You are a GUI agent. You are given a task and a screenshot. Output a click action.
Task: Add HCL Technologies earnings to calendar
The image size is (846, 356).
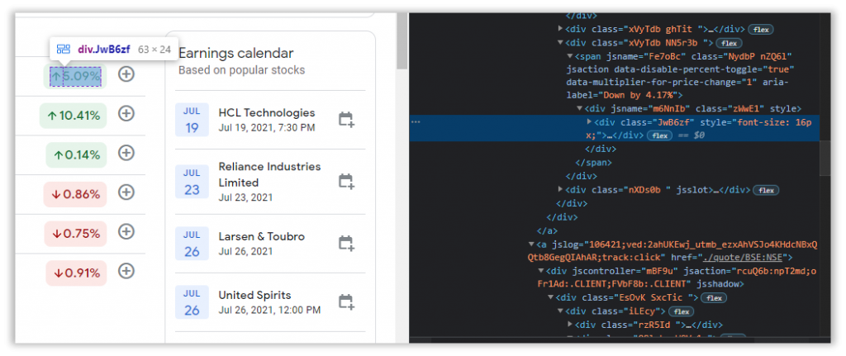346,119
